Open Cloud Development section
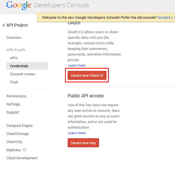This screenshot has width=175, height=169. tap(22, 158)
